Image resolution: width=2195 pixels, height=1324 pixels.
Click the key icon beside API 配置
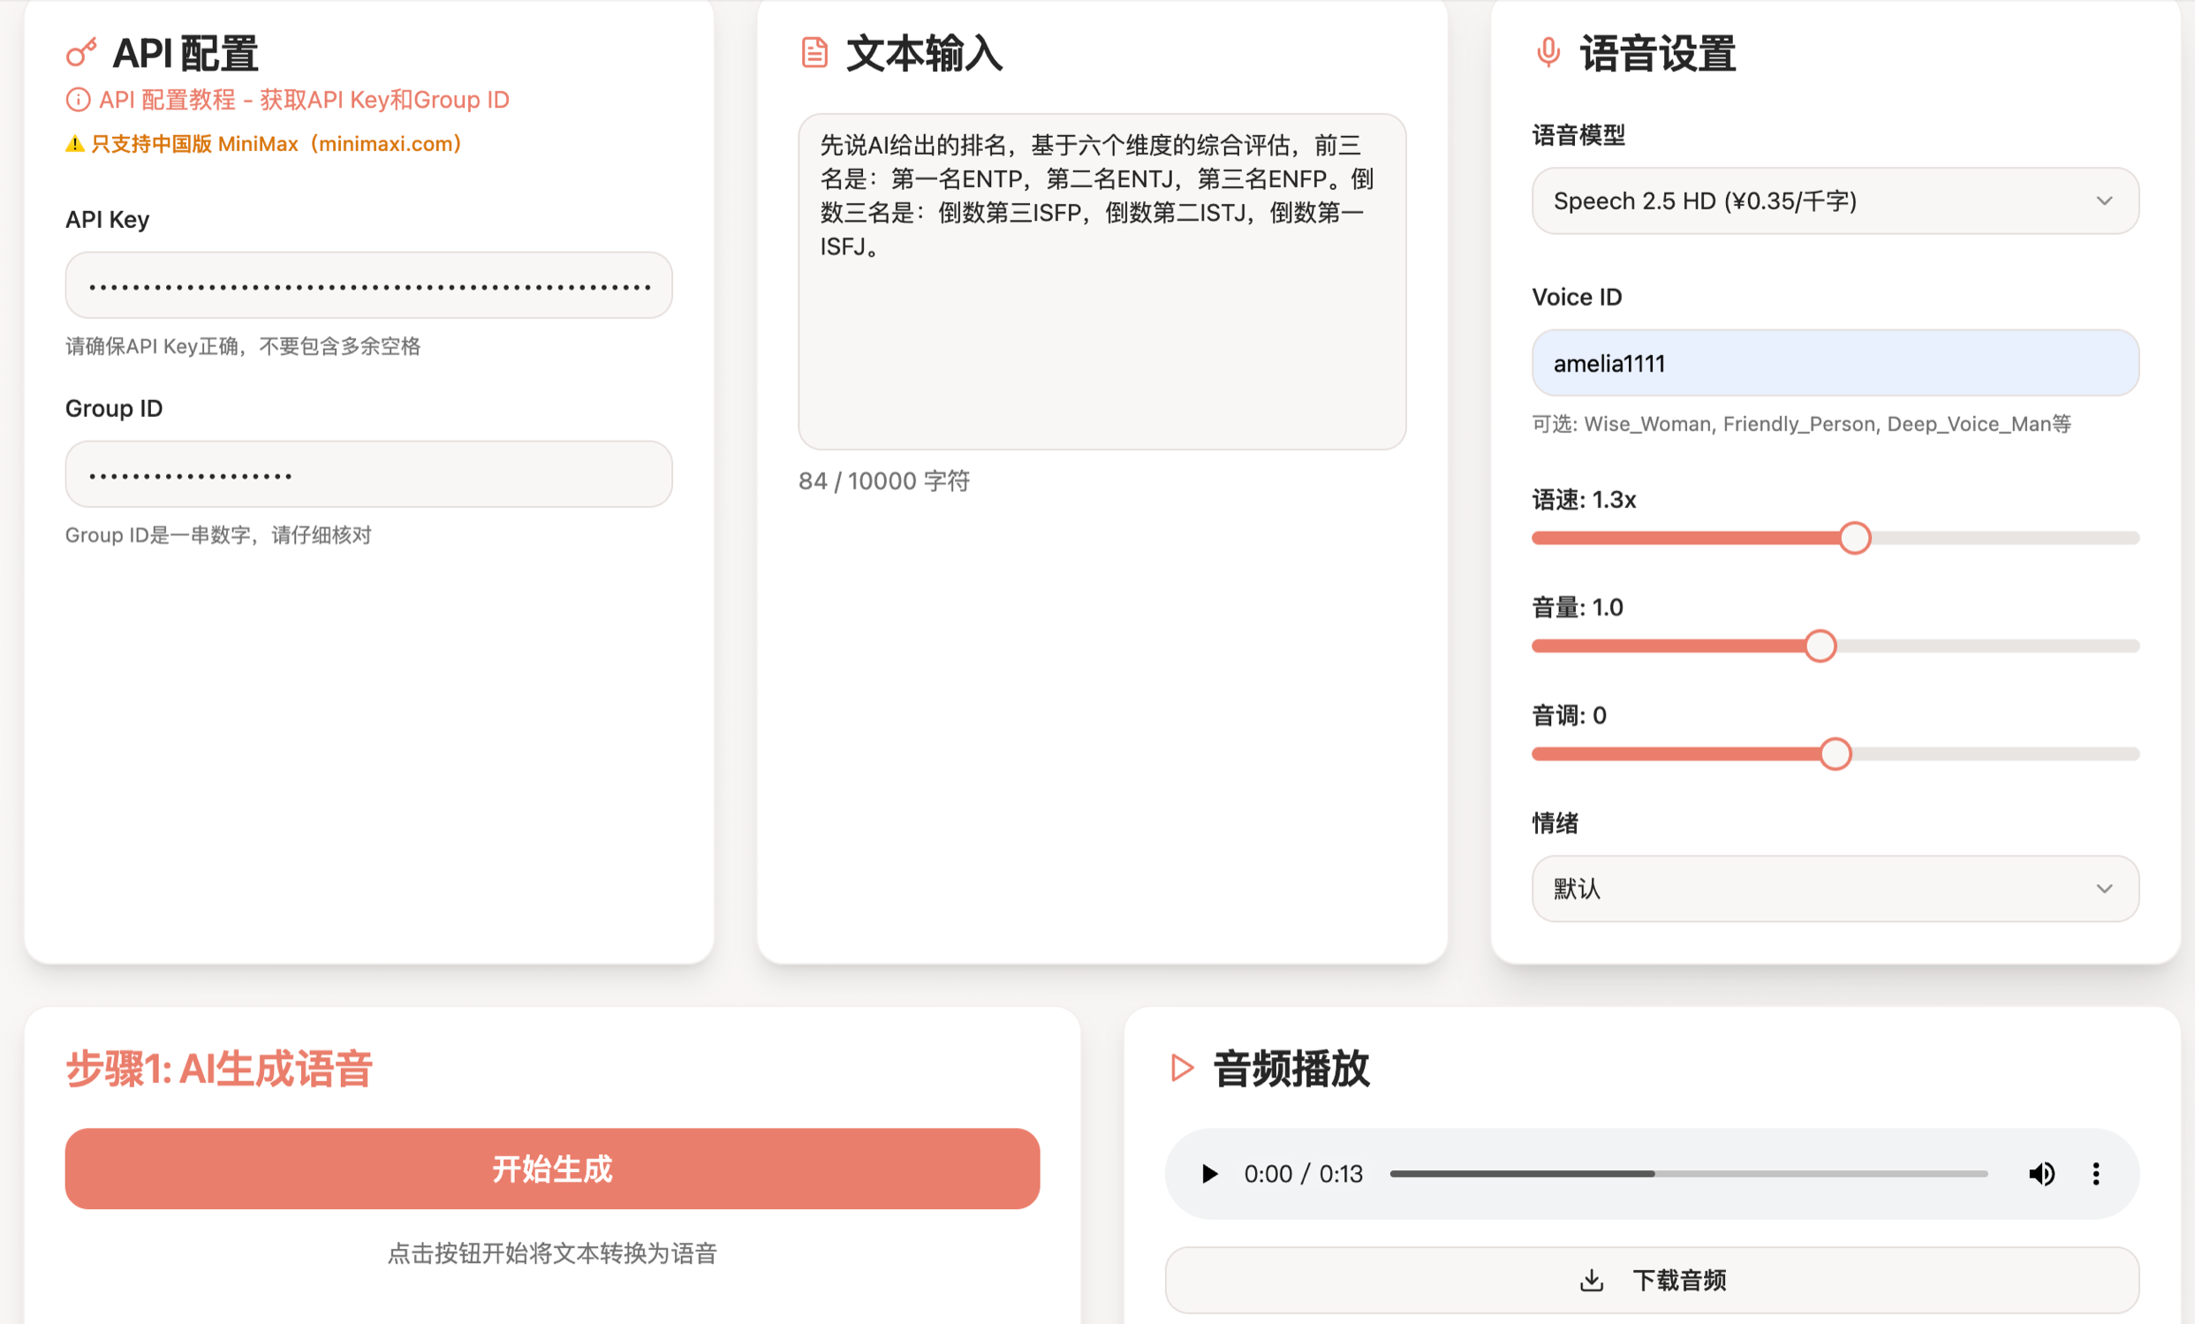click(x=81, y=54)
